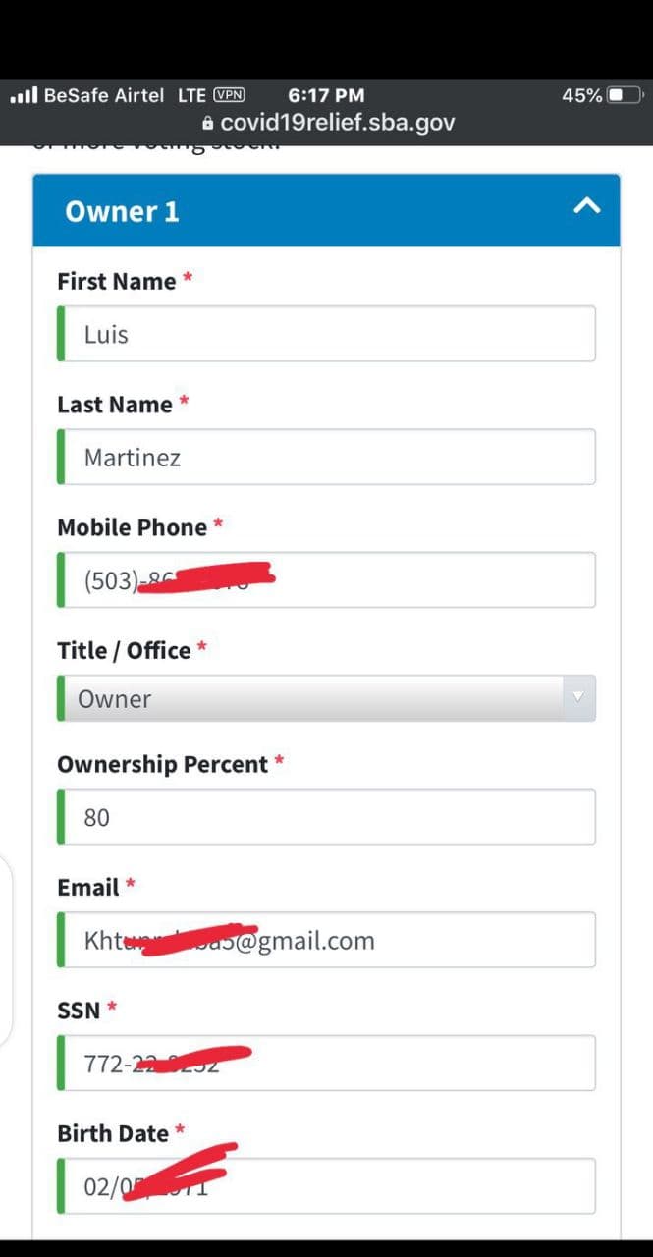Click the Email field label

(87, 887)
